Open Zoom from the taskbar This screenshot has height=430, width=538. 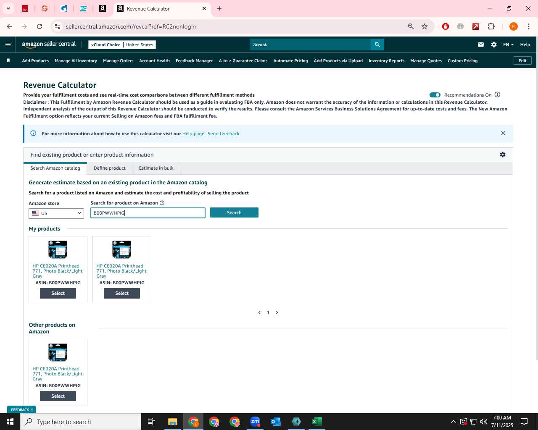click(255, 422)
